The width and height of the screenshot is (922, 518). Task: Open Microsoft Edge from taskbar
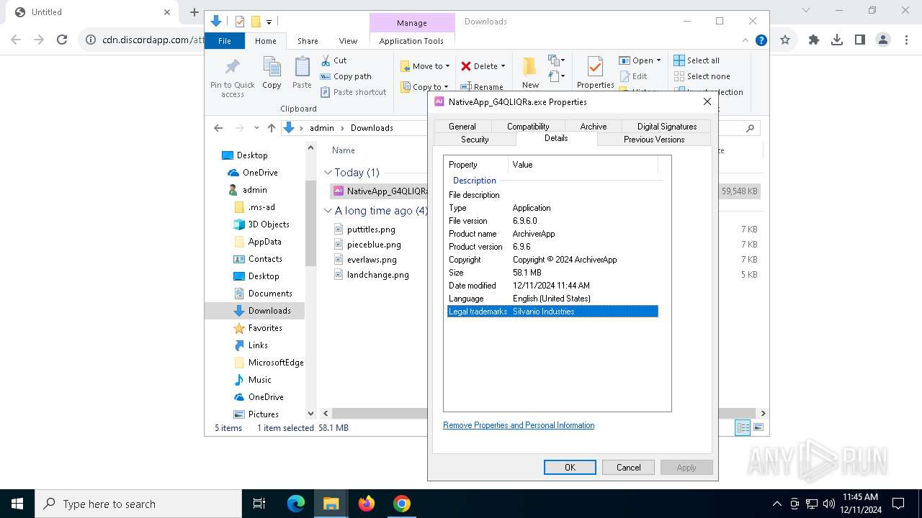tap(296, 504)
